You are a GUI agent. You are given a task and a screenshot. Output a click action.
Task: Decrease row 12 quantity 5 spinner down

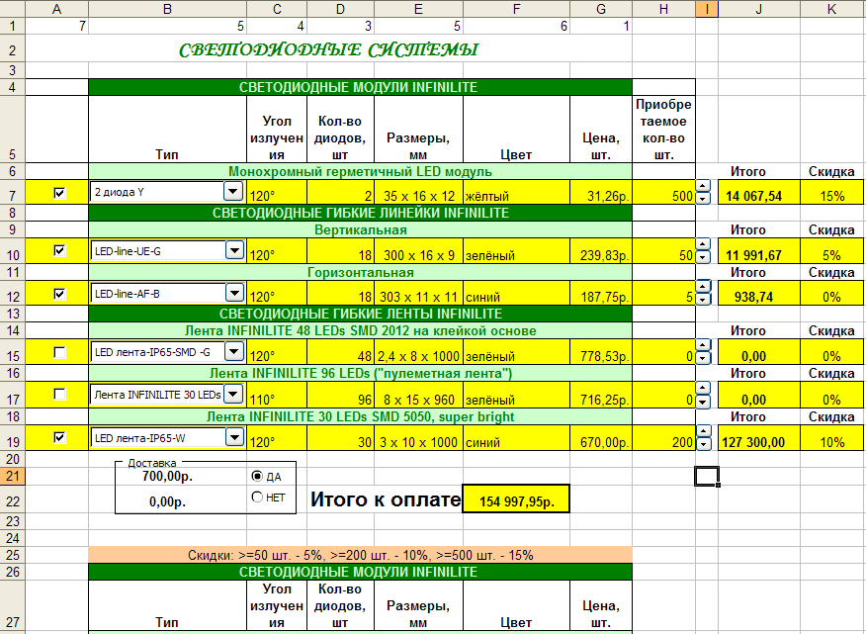[x=703, y=299]
